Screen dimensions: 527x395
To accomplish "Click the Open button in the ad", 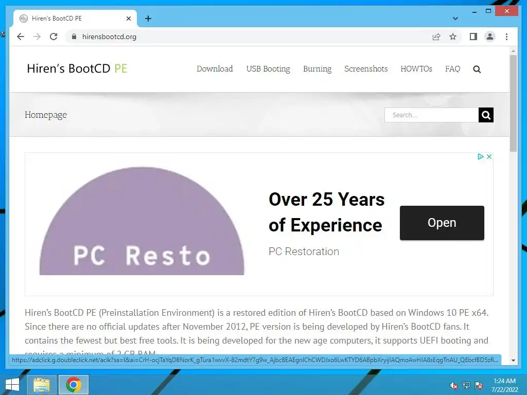I will point(442,223).
